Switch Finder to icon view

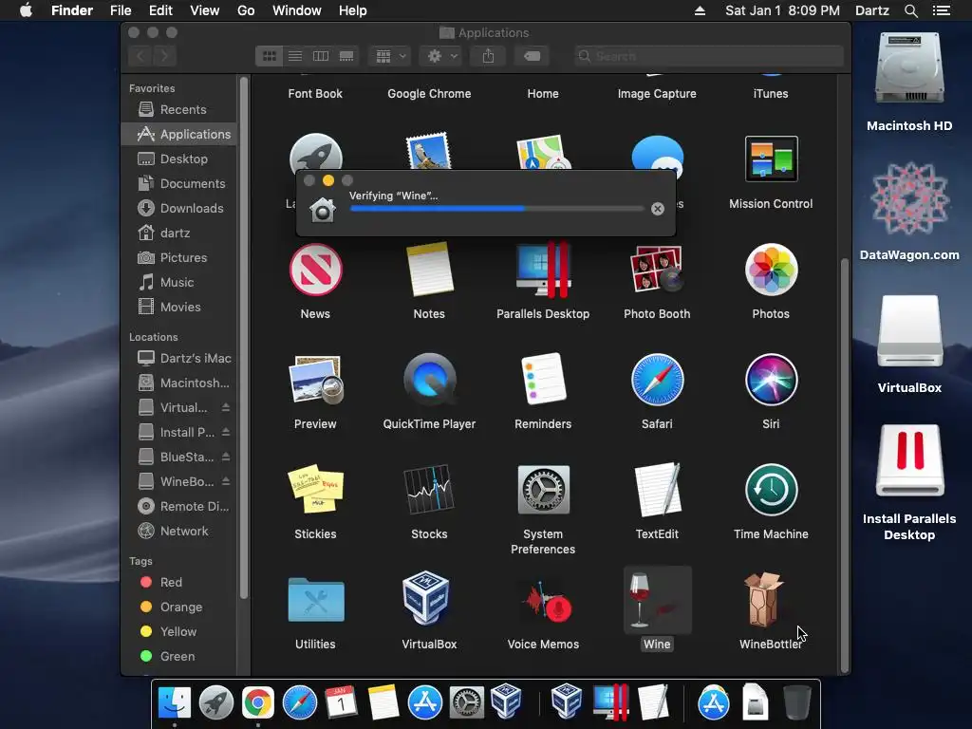[269, 56]
